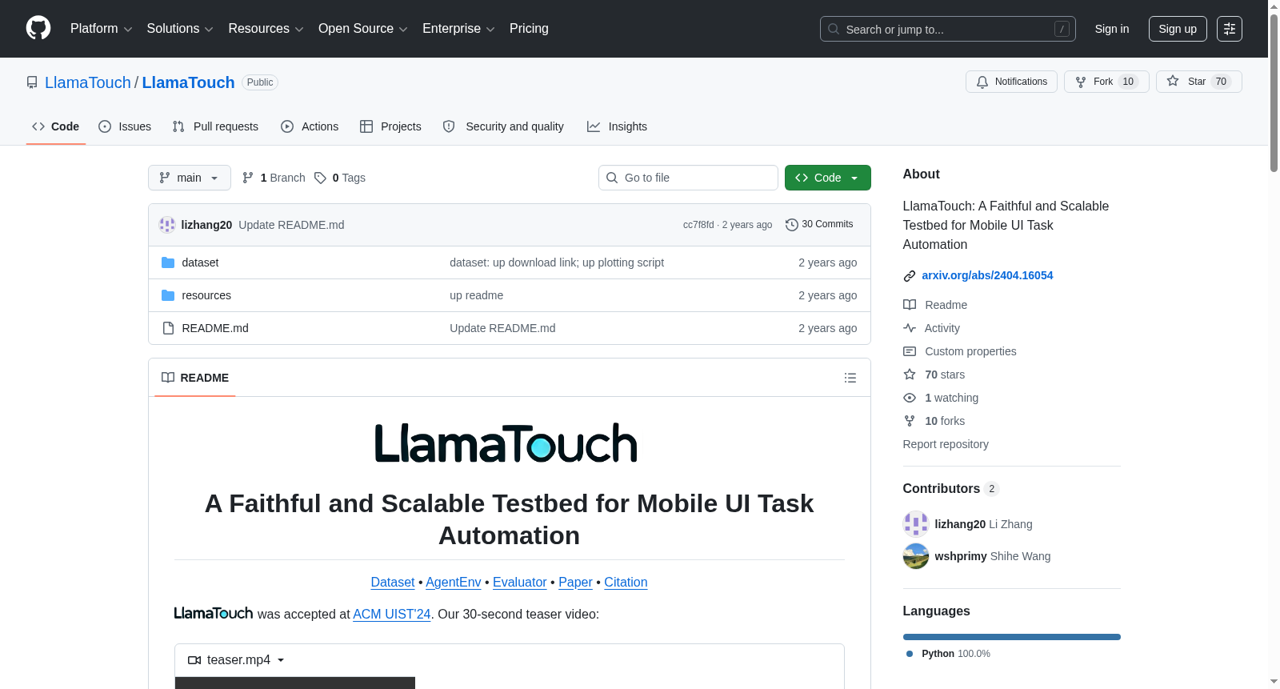
Task: Click the Sign up button
Action: (1178, 29)
